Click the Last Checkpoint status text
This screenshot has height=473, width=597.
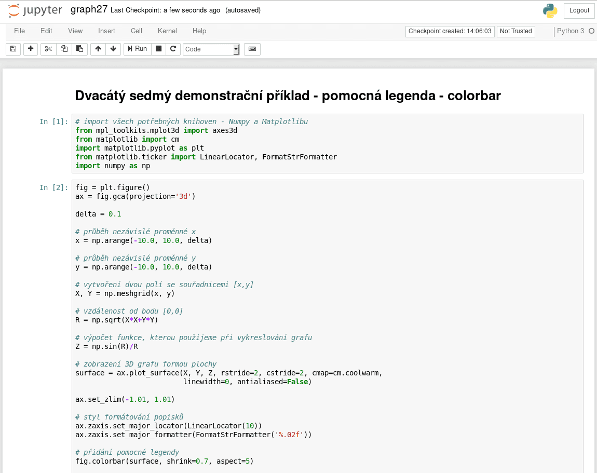[x=165, y=10]
